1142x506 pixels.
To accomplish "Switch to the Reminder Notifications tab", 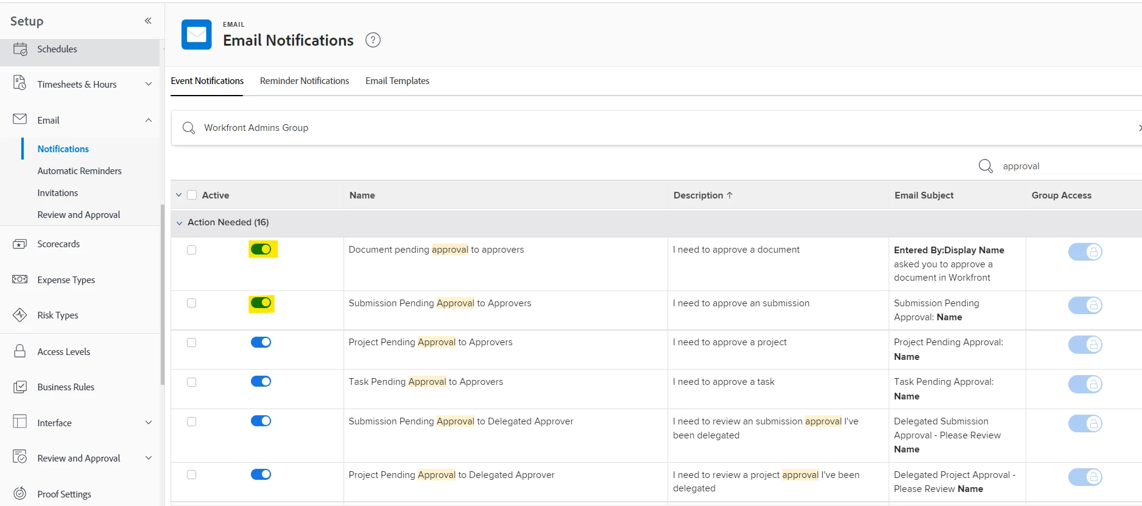I will tap(305, 81).
